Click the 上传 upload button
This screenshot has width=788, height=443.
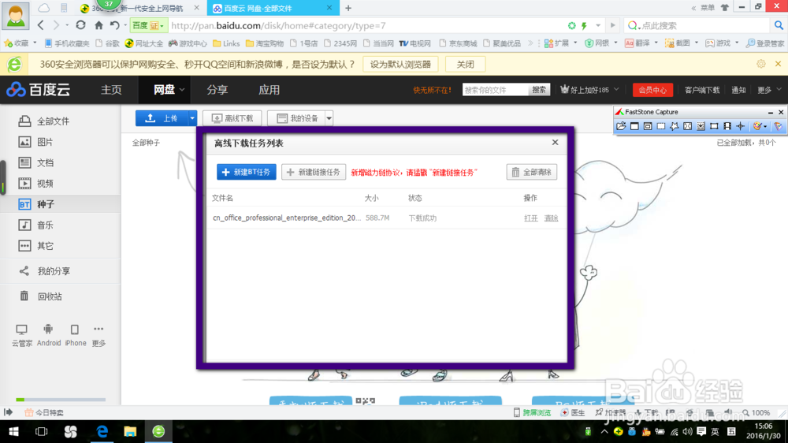[162, 118]
